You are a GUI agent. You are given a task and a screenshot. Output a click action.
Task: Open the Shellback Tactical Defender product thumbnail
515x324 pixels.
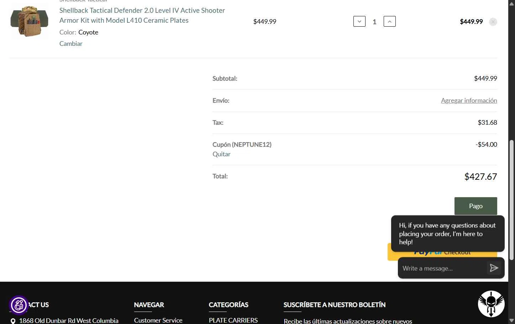pos(29,21)
